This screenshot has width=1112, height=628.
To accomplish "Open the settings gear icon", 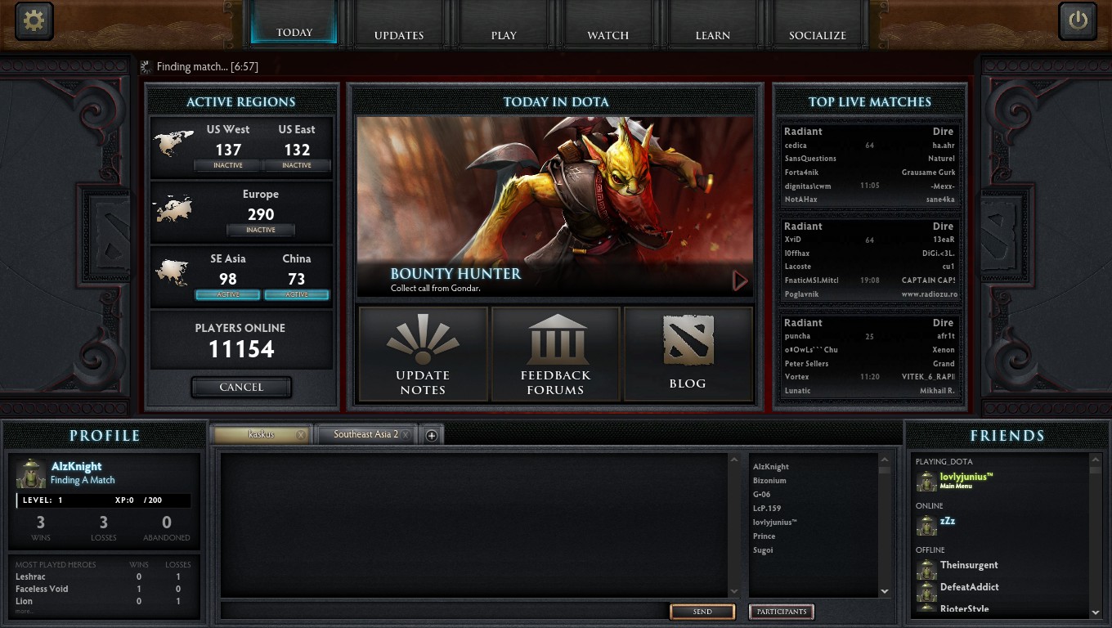I will (34, 20).
